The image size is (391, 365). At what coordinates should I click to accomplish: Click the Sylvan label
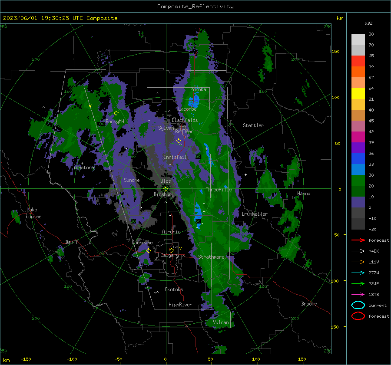(166, 128)
